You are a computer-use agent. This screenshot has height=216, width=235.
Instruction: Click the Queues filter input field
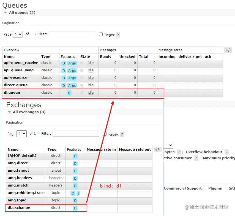pos(72,34)
